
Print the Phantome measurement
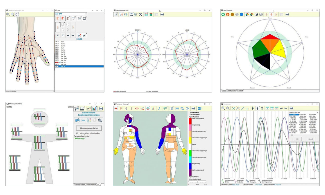pos(193,109)
